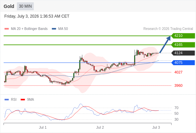This screenshot has width=196, height=133.
Task: Click the 4165 resistance level tag
Action: click(x=183, y=45)
